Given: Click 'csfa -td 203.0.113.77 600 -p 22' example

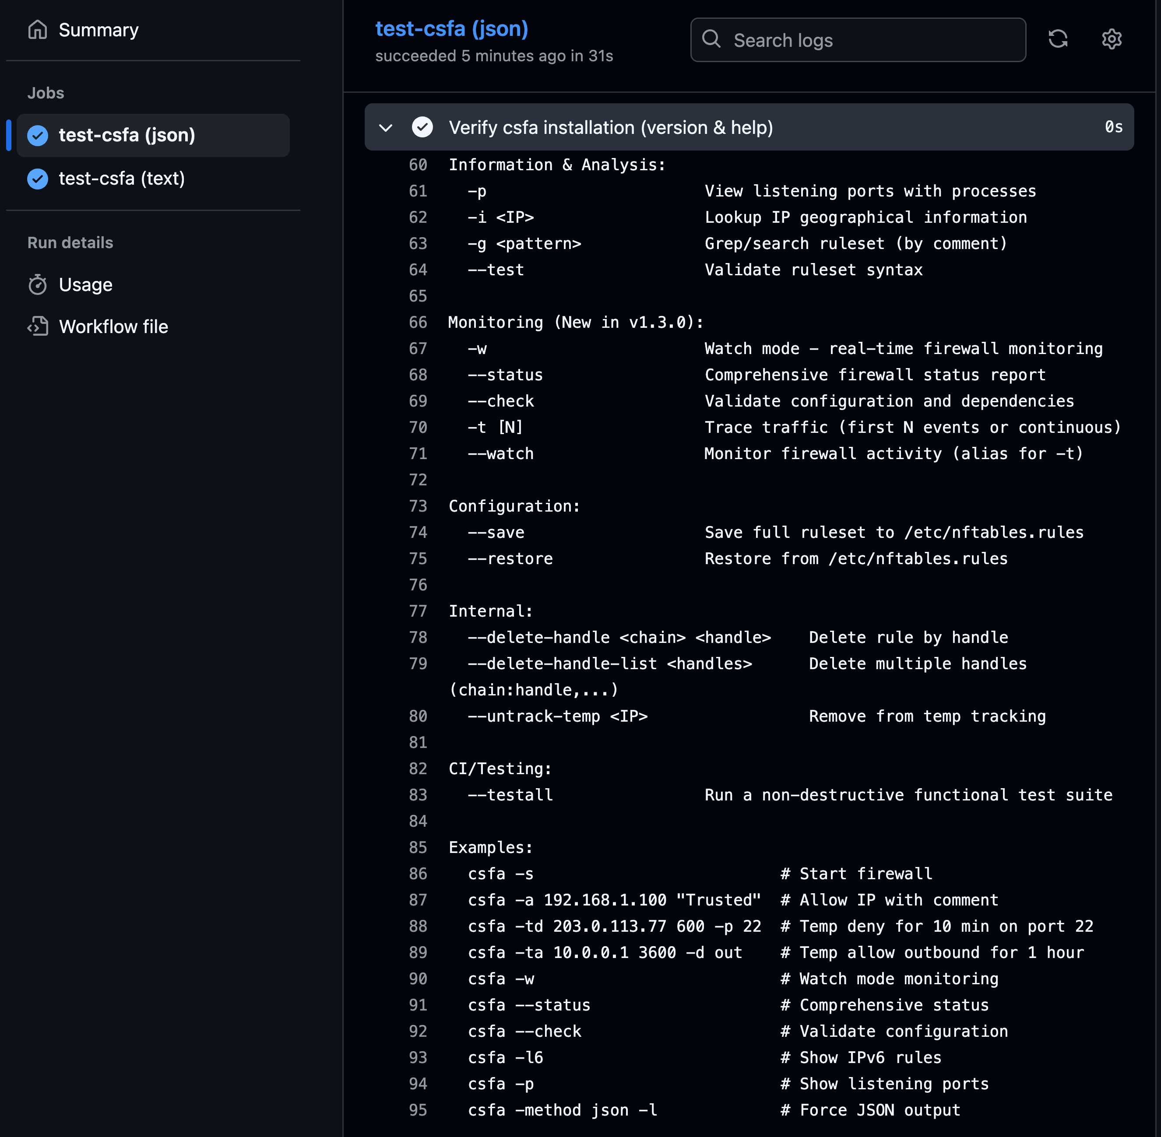Looking at the screenshot, I should [x=615, y=927].
